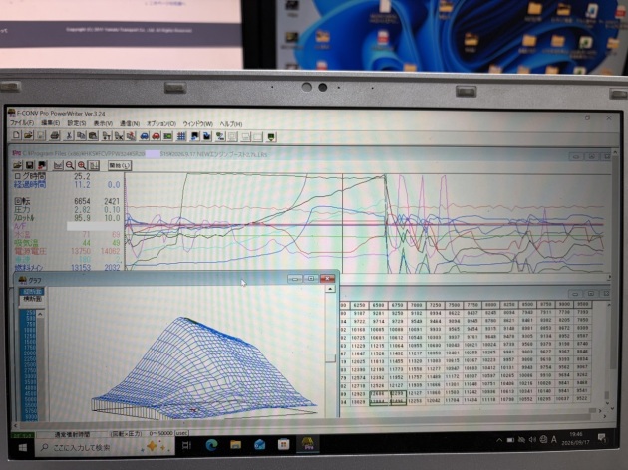Click the scissors Cut icon
The height and width of the screenshot is (470, 628).
[x=69, y=136]
